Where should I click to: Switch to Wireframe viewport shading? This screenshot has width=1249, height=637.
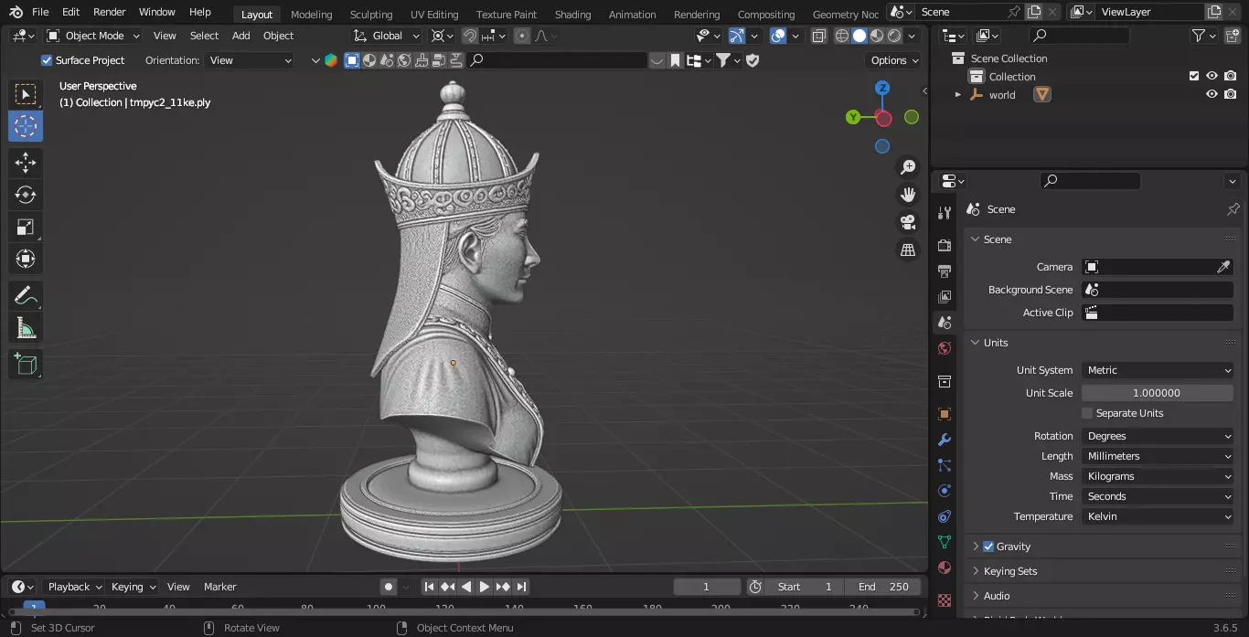(842, 36)
